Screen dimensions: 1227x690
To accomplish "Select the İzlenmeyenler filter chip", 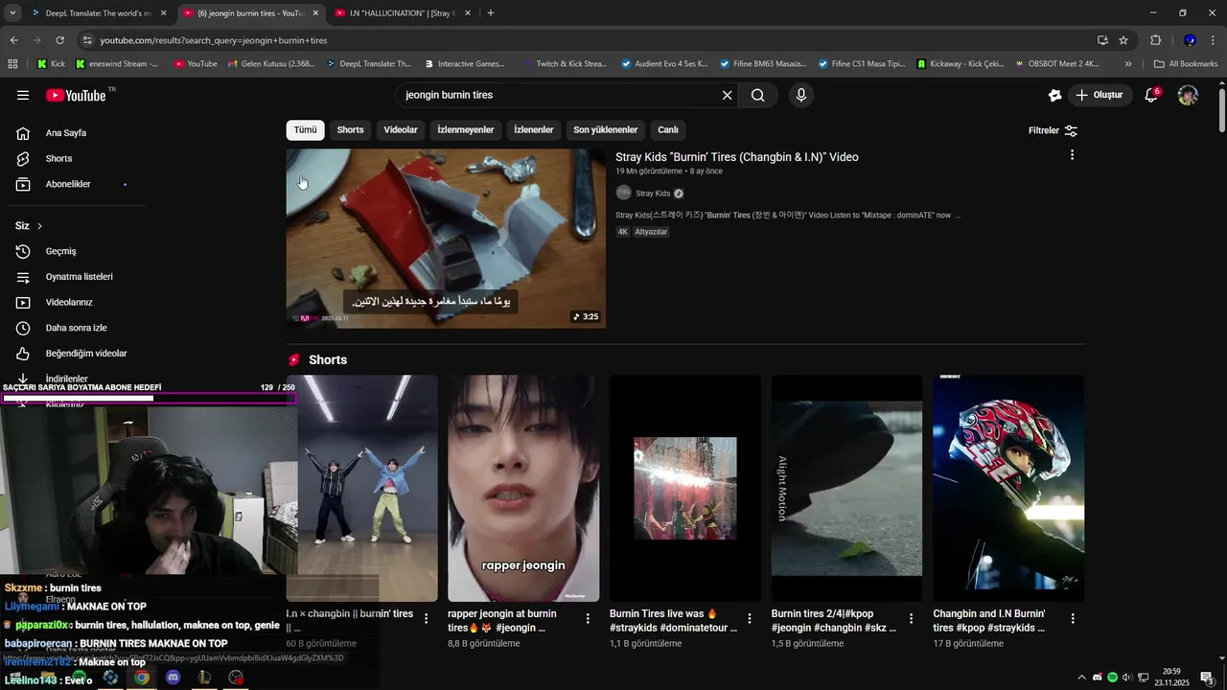I will pyautogui.click(x=465, y=130).
